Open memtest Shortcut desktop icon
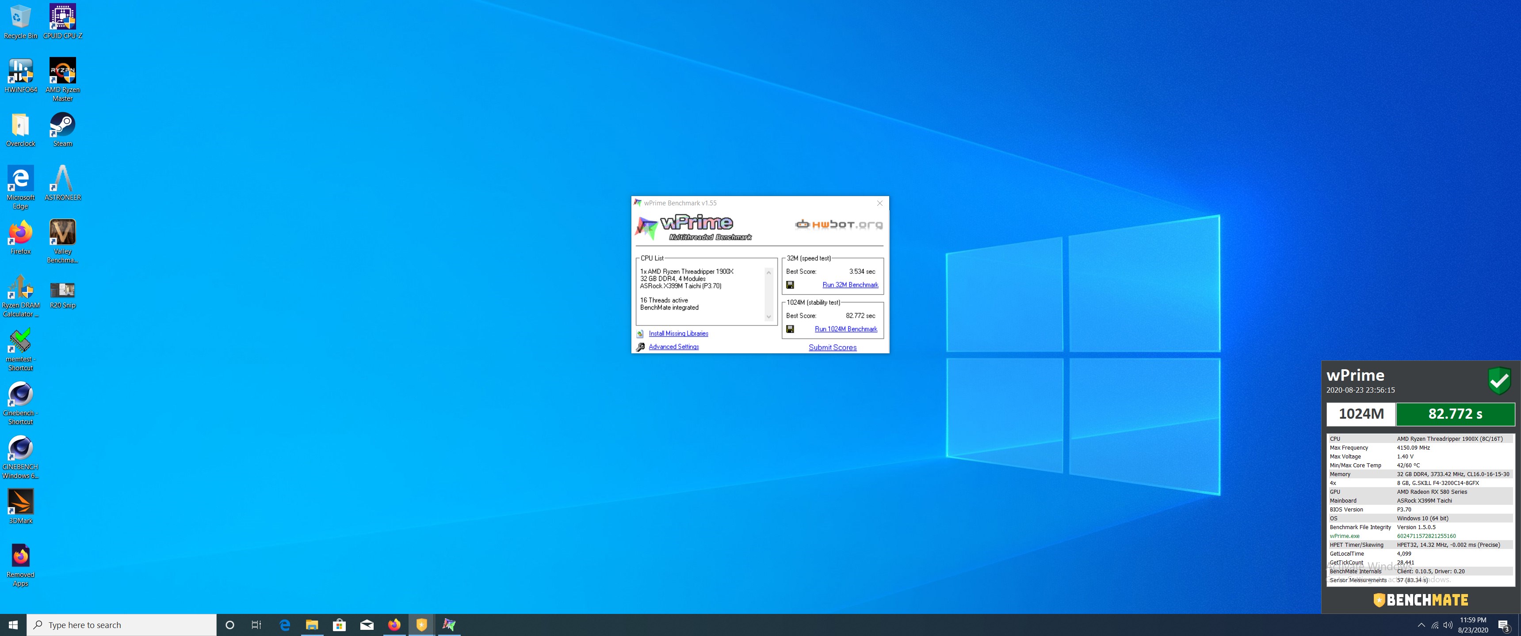Screen dimensions: 1521x636 21,350
